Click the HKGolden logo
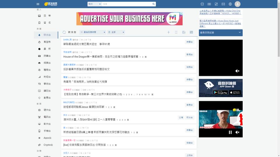The image size is (280, 157). tap(51, 4)
